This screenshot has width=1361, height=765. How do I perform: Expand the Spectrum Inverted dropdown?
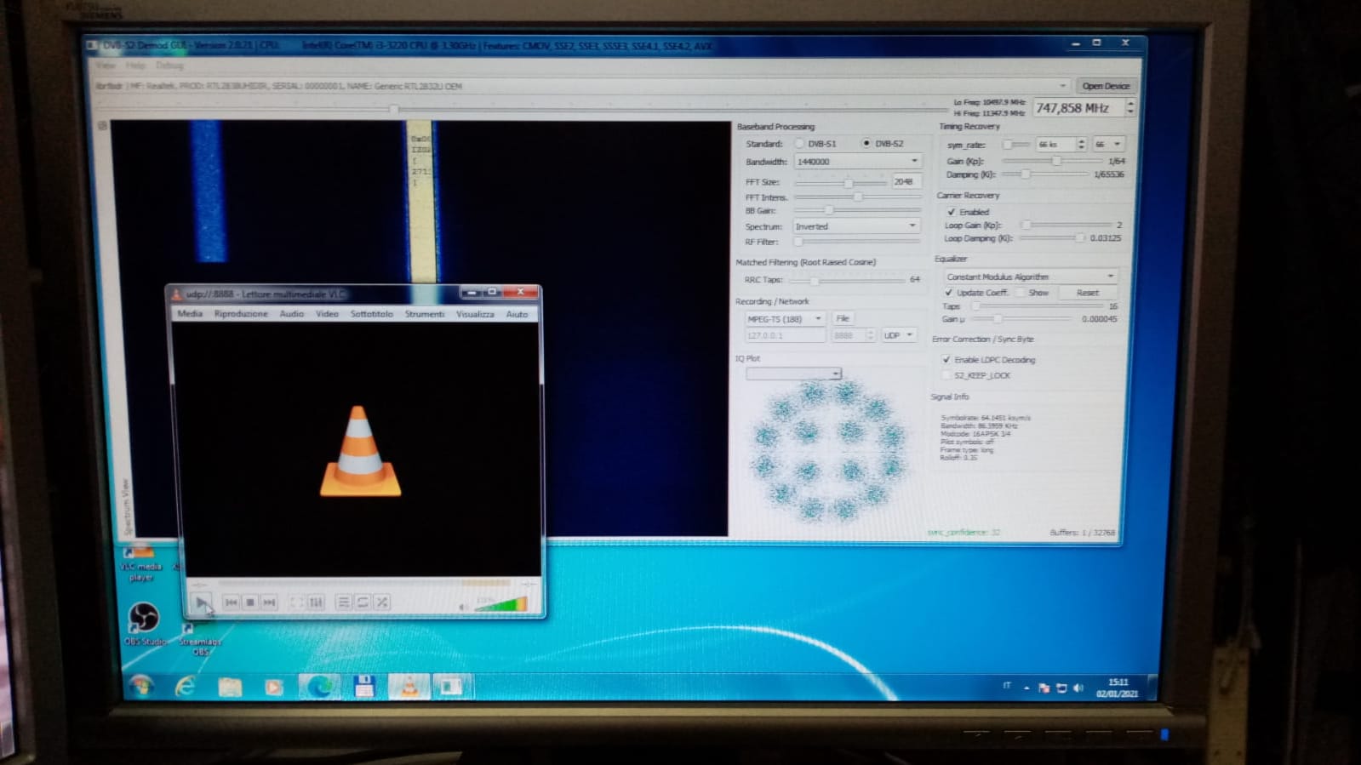pyautogui.click(x=855, y=226)
